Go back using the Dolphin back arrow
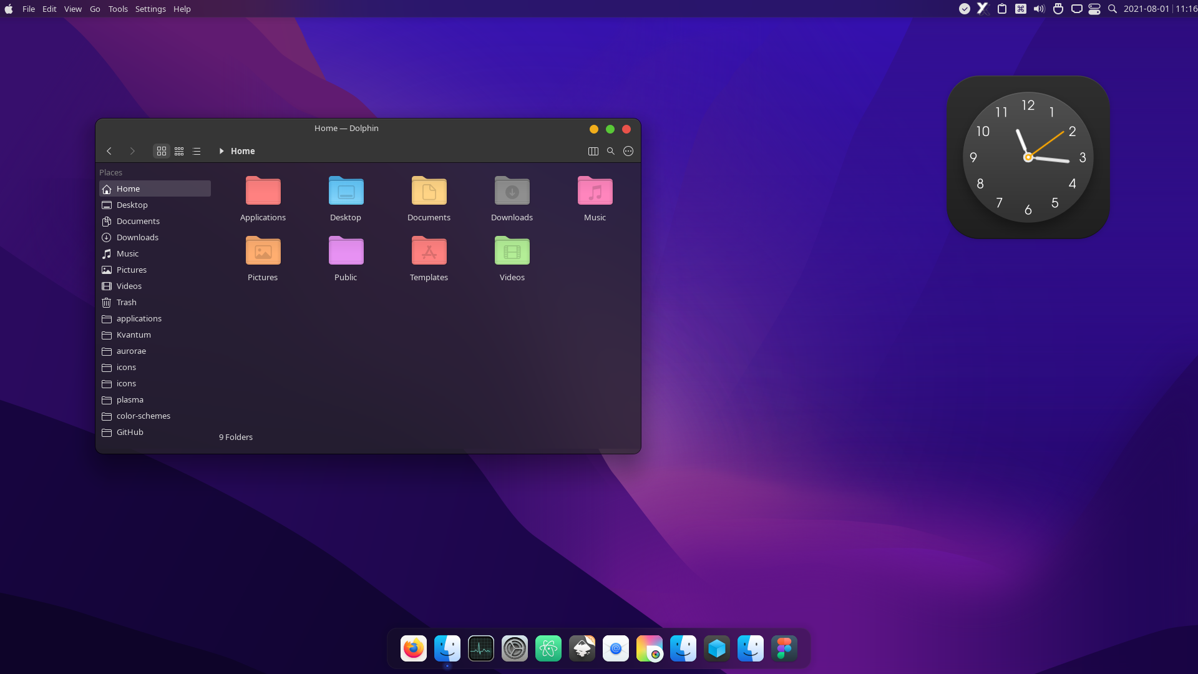The height and width of the screenshot is (674, 1198). point(109,151)
